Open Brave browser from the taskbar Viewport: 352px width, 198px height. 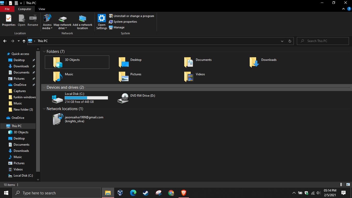[x=183, y=193]
